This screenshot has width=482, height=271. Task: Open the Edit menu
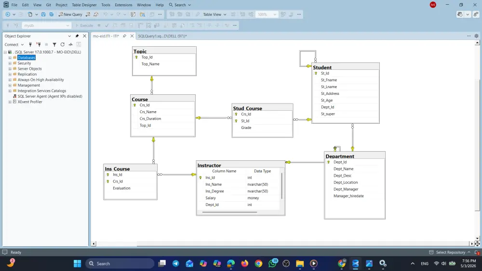25,5
